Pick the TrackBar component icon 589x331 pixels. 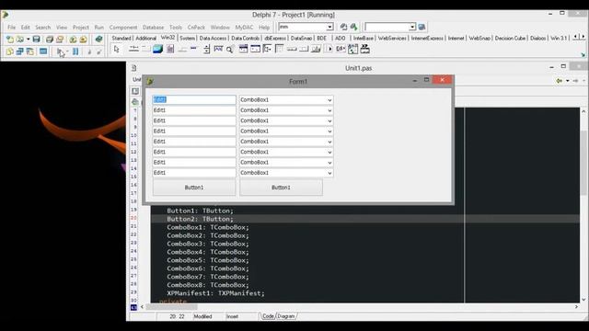[x=182, y=49]
